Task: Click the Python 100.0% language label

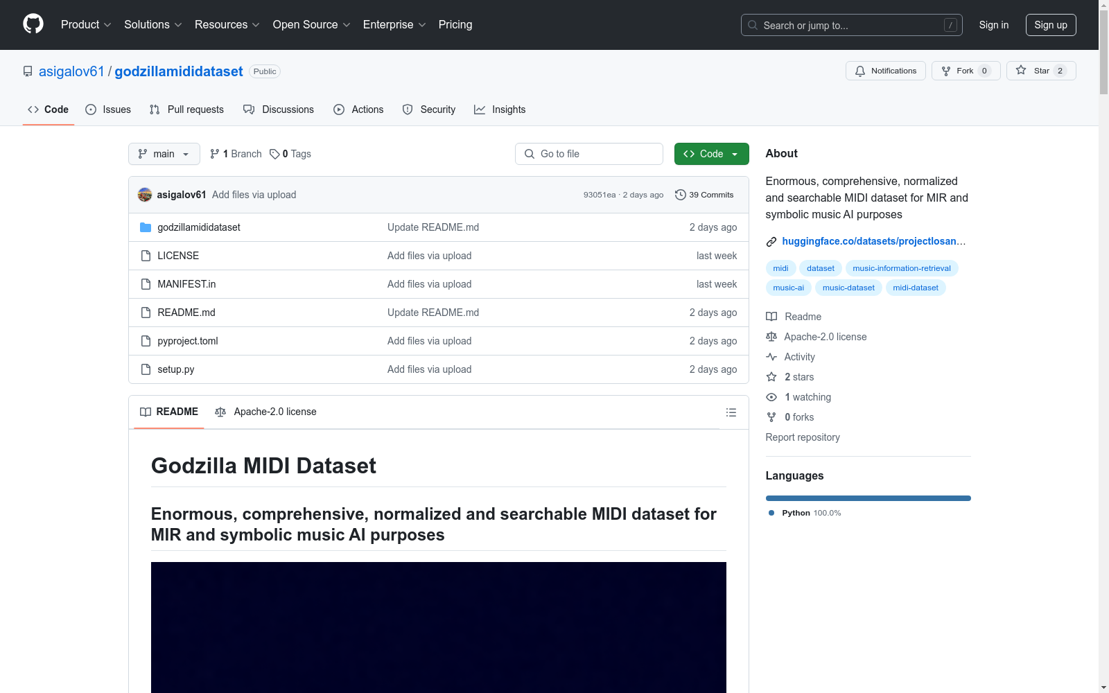Action: click(x=805, y=513)
